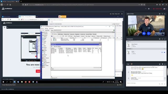This screenshot has height=94, width=168.
Task: Click the filter icon in Wireless toolbar
Action: coord(63,36)
